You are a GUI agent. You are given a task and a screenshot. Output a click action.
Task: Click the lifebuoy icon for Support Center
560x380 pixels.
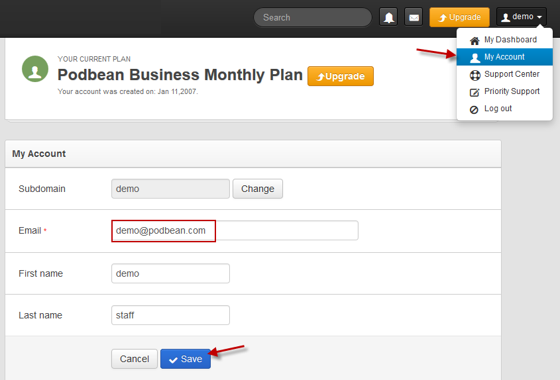(x=475, y=75)
